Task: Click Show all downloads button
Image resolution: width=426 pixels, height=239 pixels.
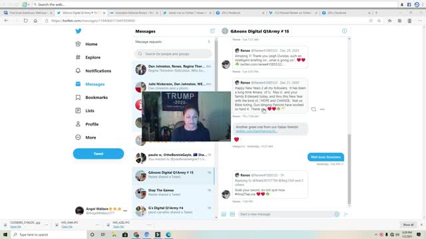Action: (408, 224)
